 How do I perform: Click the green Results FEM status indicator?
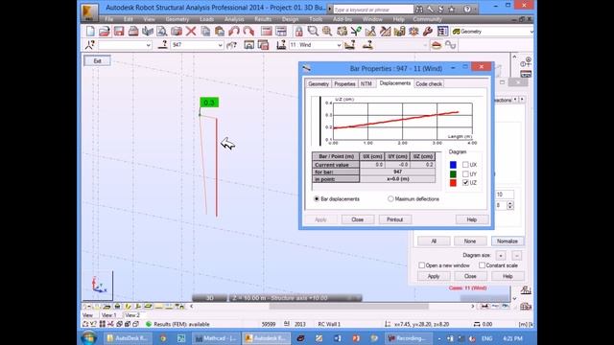(x=149, y=324)
